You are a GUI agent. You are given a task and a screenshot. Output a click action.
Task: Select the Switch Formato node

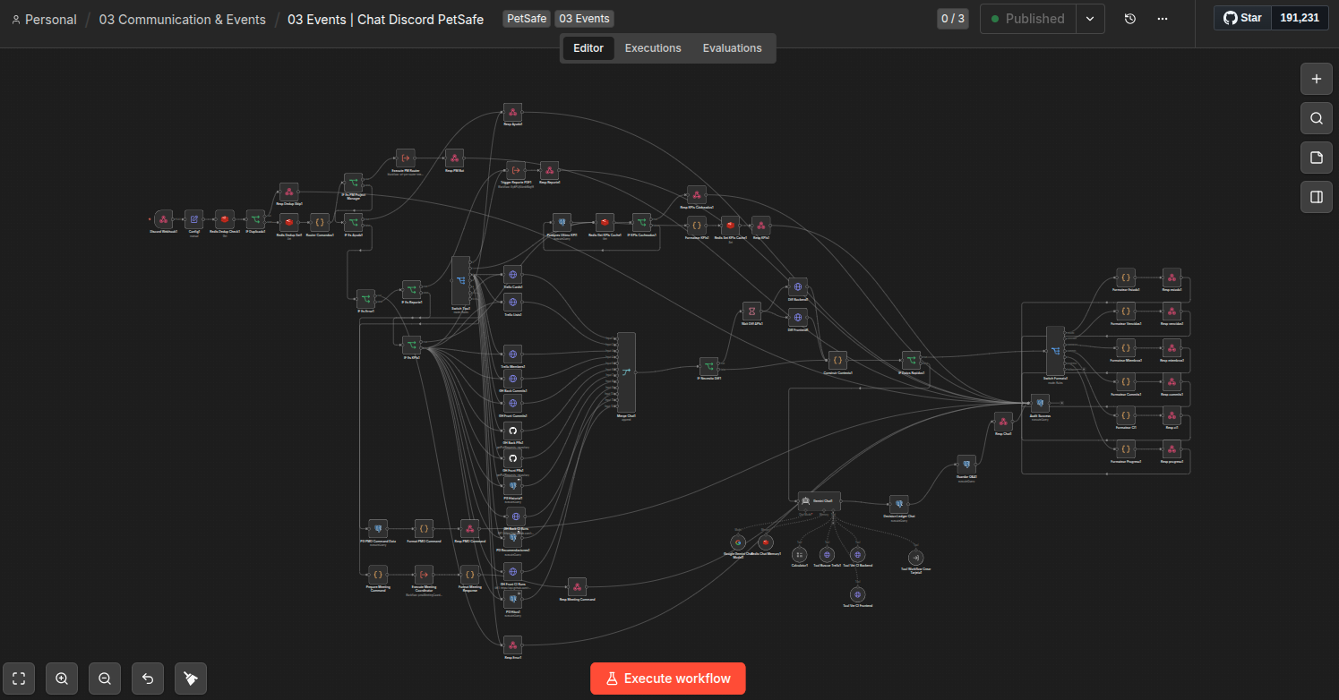click(1055, 351)
